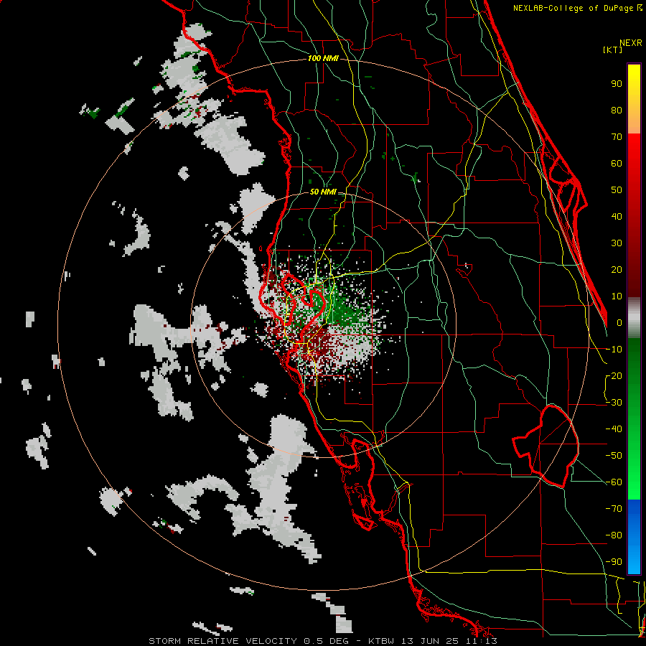Click the "-40" velocity scale value

click(x=614, y=429)
